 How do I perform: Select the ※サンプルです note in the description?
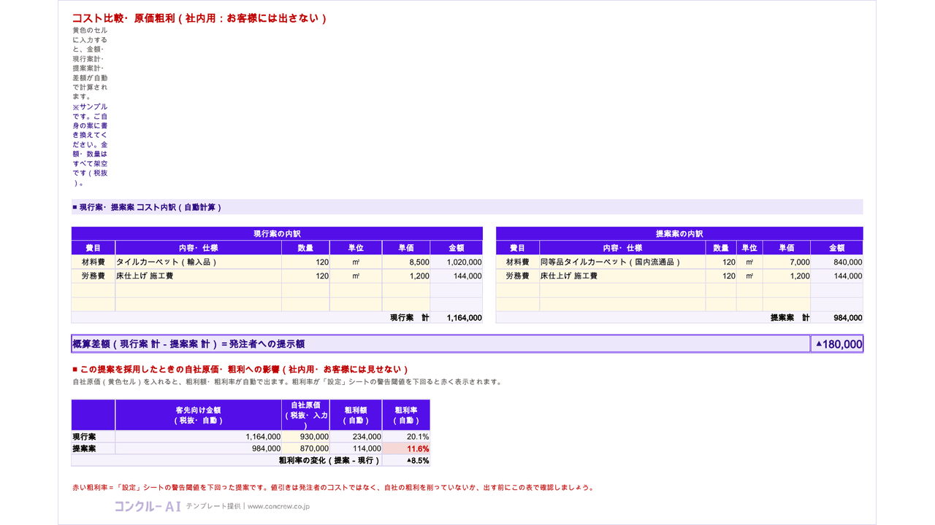[90, 144]
